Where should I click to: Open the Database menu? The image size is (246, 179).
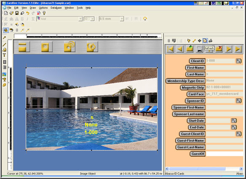click(x=56, y=8)
